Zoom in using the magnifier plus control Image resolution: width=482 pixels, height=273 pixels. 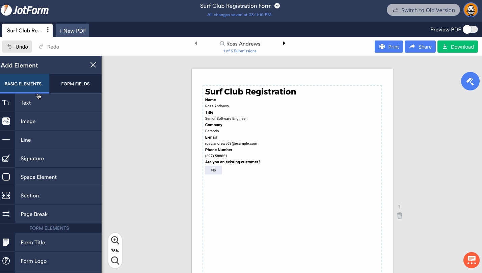(115, 240)
